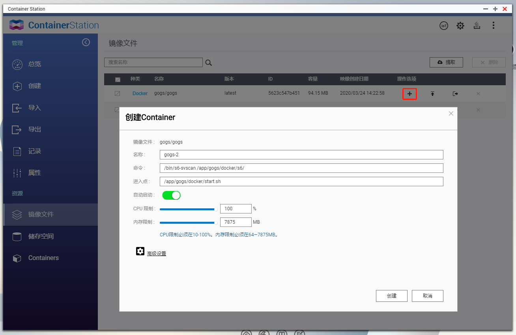Collapse the 管理 sidebar panel
This screenshot has height=335, width=516.
(86, 42)
